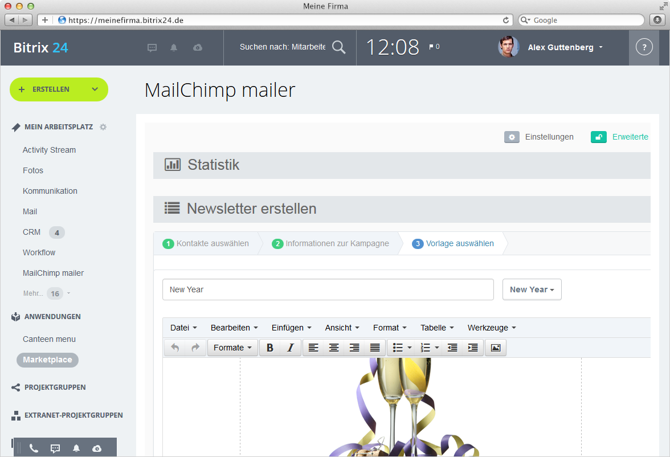Click the redo arrow in editor toolbar

click(x=195, y=348)
